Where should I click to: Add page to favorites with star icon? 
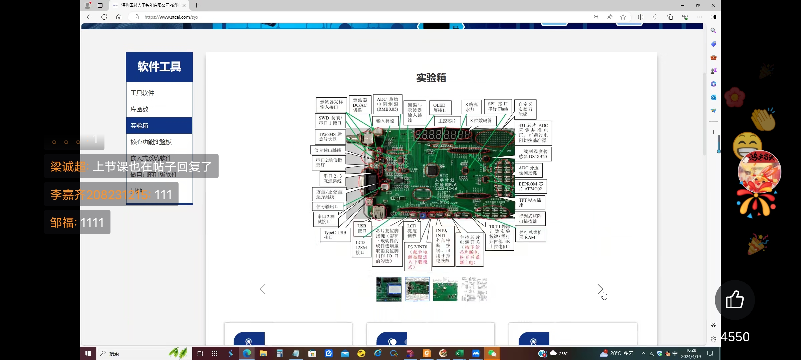pos(623,17)
